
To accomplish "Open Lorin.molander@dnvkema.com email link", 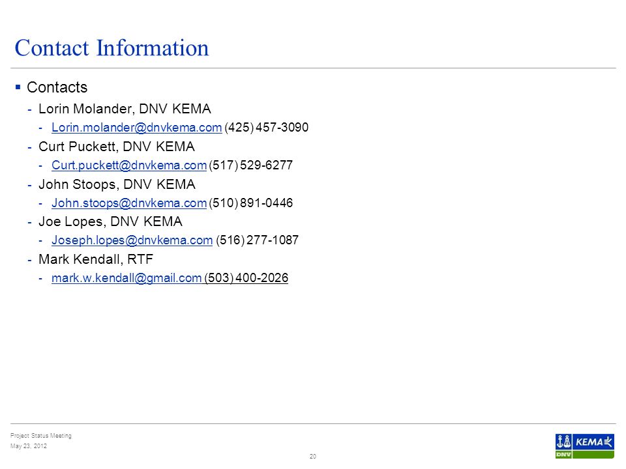I will (136, 128).
